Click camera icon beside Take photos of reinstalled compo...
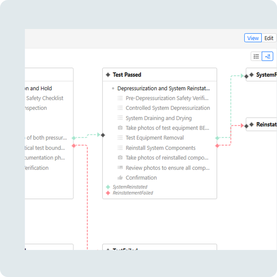This screenshot has width=277, height=277. (120, 158)
